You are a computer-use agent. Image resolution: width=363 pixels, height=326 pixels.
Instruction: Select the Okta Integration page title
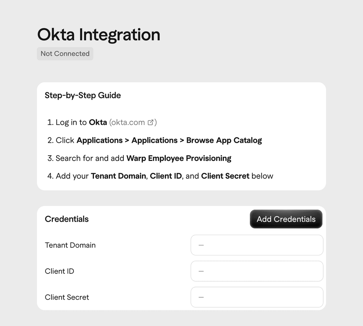pyautogui.click(x=99, y=34)
